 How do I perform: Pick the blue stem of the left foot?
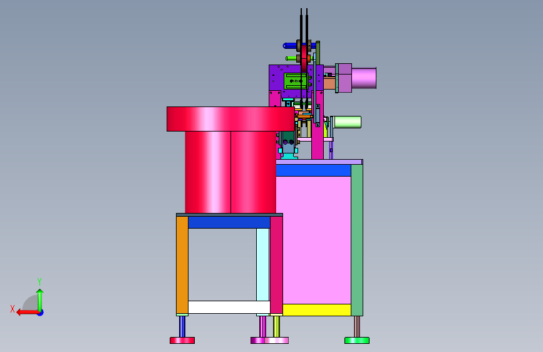pyautogui.click(x=182, y=327)
